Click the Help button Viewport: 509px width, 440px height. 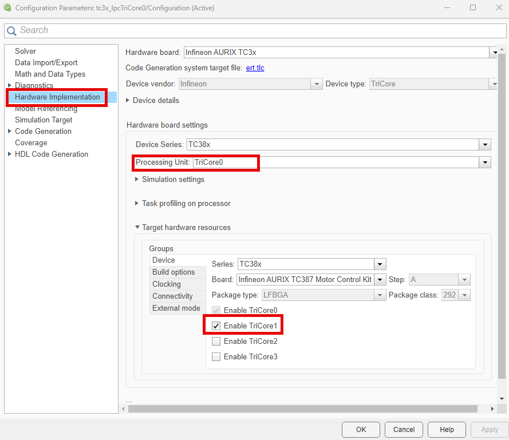pyautogui.click(x=447, y=429)
